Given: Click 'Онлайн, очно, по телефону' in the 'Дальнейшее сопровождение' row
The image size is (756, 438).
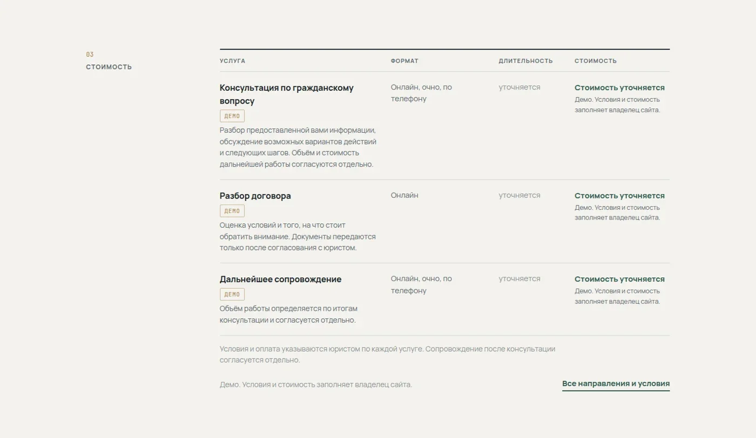Looking at the screenshot, I should point(421,285).
